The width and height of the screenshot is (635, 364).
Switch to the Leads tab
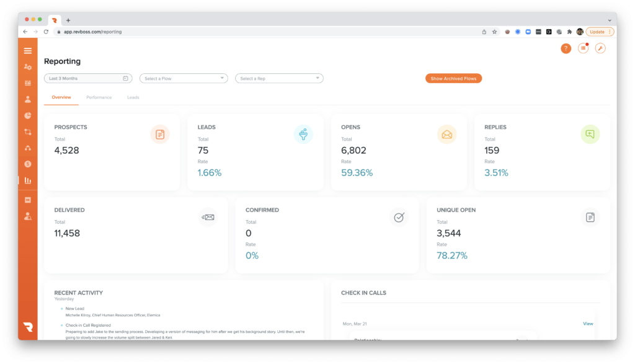coord(133,97)
